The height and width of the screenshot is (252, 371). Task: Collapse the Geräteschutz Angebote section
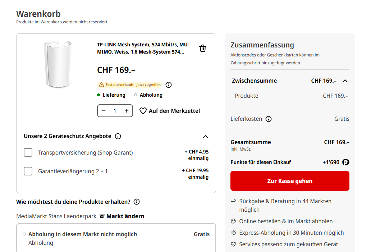point(206,137)
